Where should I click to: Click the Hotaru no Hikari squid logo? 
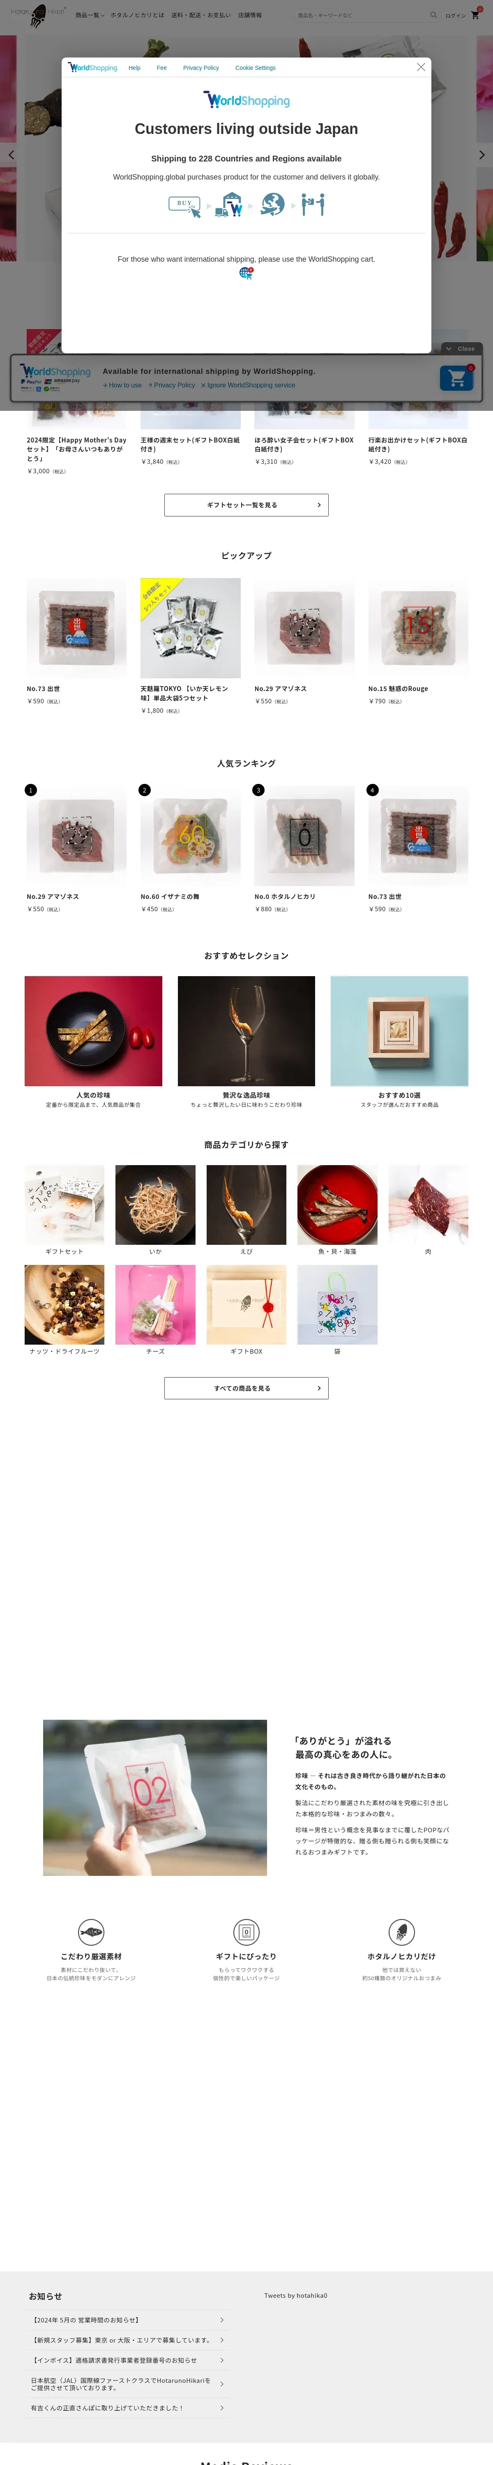[x=37, y=14]
